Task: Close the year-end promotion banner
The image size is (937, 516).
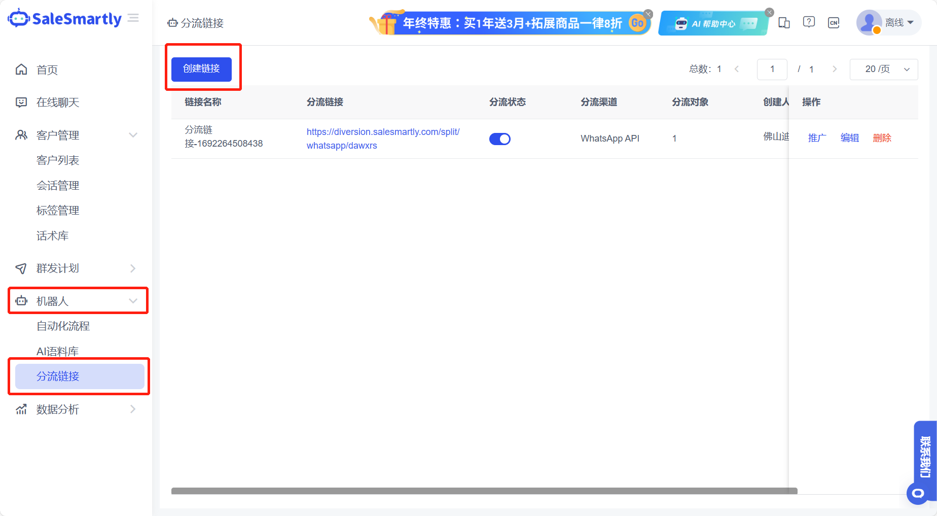Action: point(648,14)
